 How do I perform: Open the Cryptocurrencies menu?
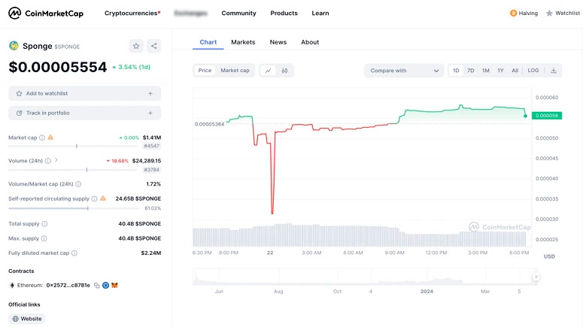(132, 13)
